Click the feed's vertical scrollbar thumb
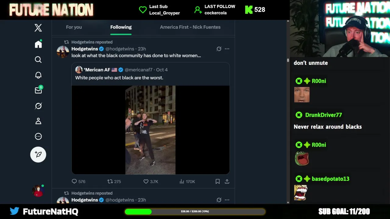This screenshot has height=219, width=390. point(288,60)
